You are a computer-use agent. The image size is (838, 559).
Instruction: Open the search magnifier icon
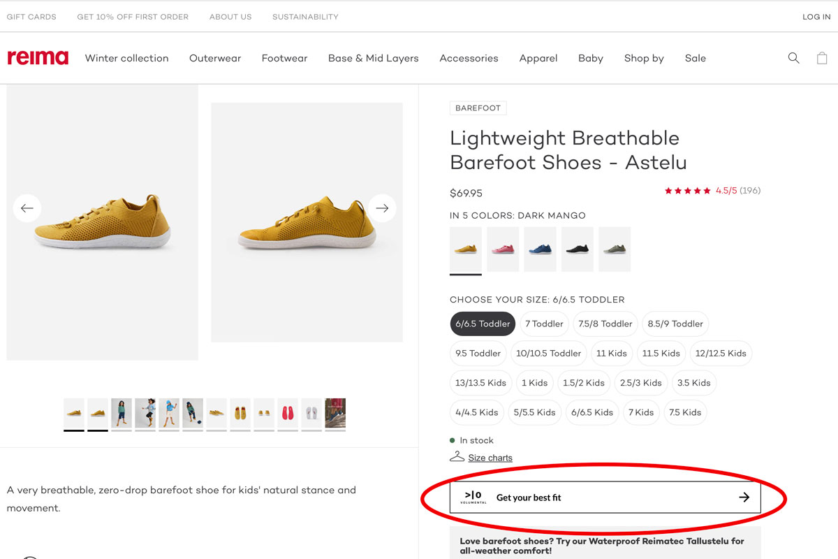pyautogui.click(x=793, y=58)
